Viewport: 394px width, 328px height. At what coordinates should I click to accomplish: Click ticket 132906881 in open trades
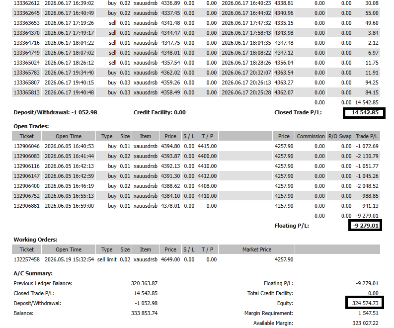pos(26,206)
